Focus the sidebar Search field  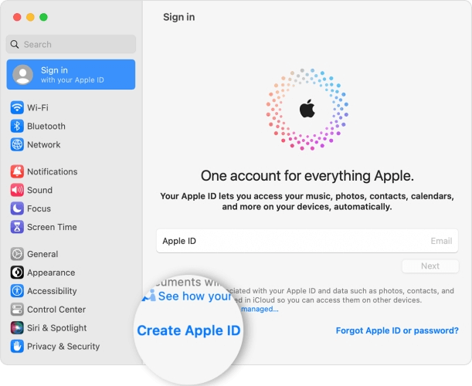pyautogui.click(x=71, y=45)
